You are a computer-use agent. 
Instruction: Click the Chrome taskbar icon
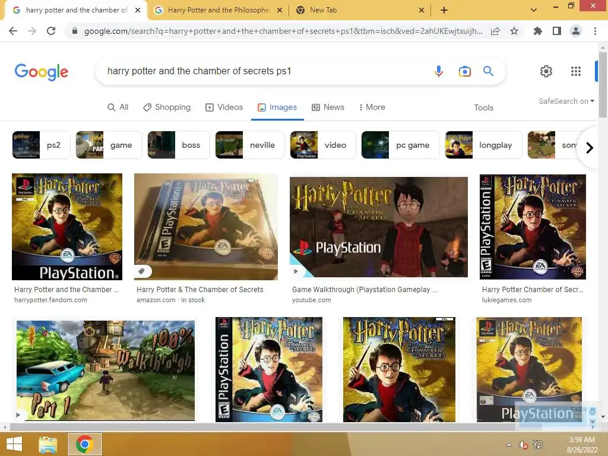click(x=84, y=444)
